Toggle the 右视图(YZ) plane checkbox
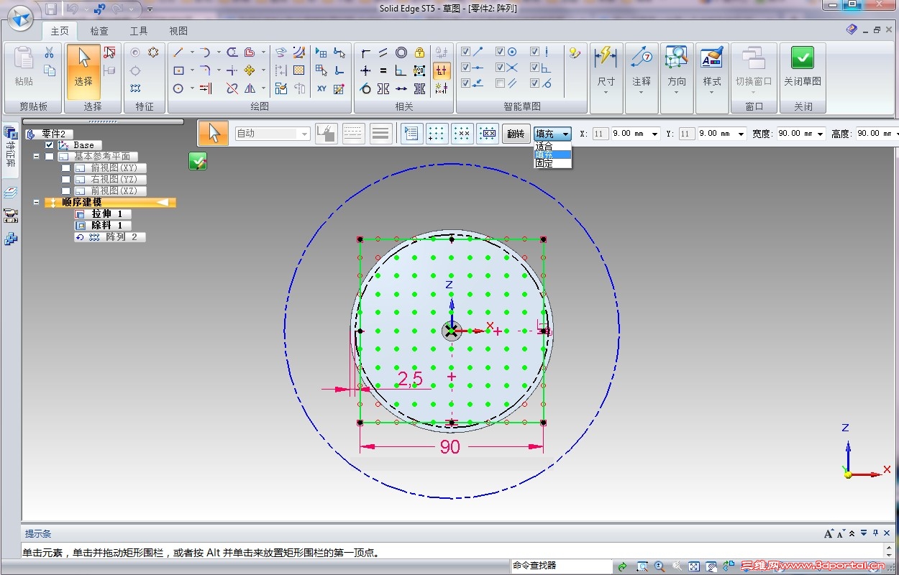Screen dimensions: 899x575 click(66, 180)
